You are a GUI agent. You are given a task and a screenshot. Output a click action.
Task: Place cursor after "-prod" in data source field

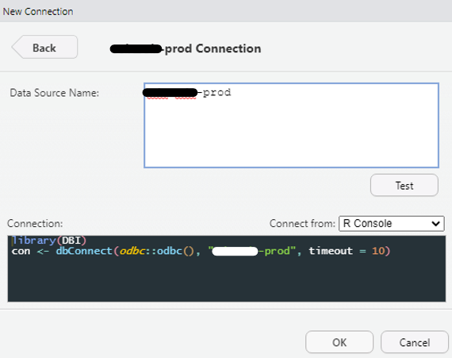[x=232, y=93]
